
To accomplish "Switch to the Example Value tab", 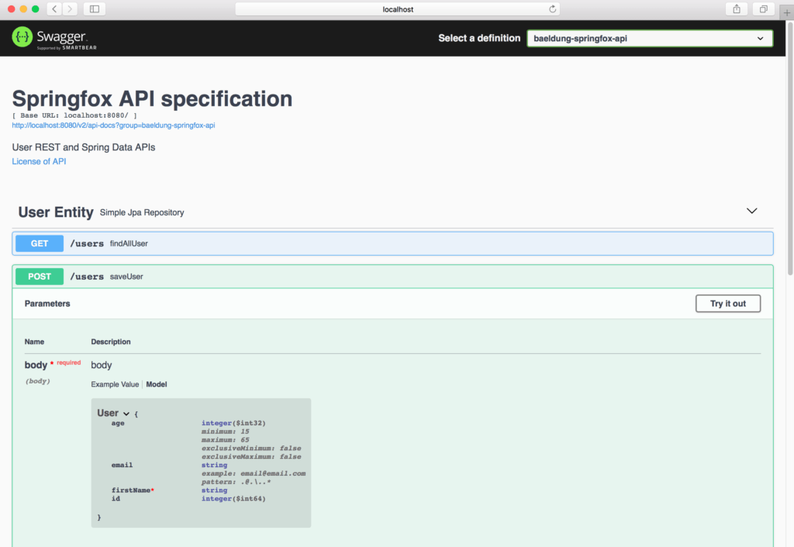I will pyautogui.click(x=115, y=384).
